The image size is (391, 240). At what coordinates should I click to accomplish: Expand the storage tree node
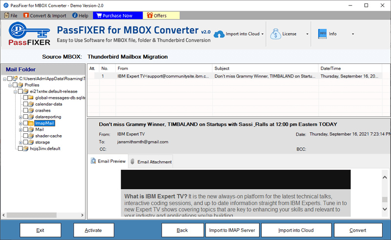pos(21,142)
